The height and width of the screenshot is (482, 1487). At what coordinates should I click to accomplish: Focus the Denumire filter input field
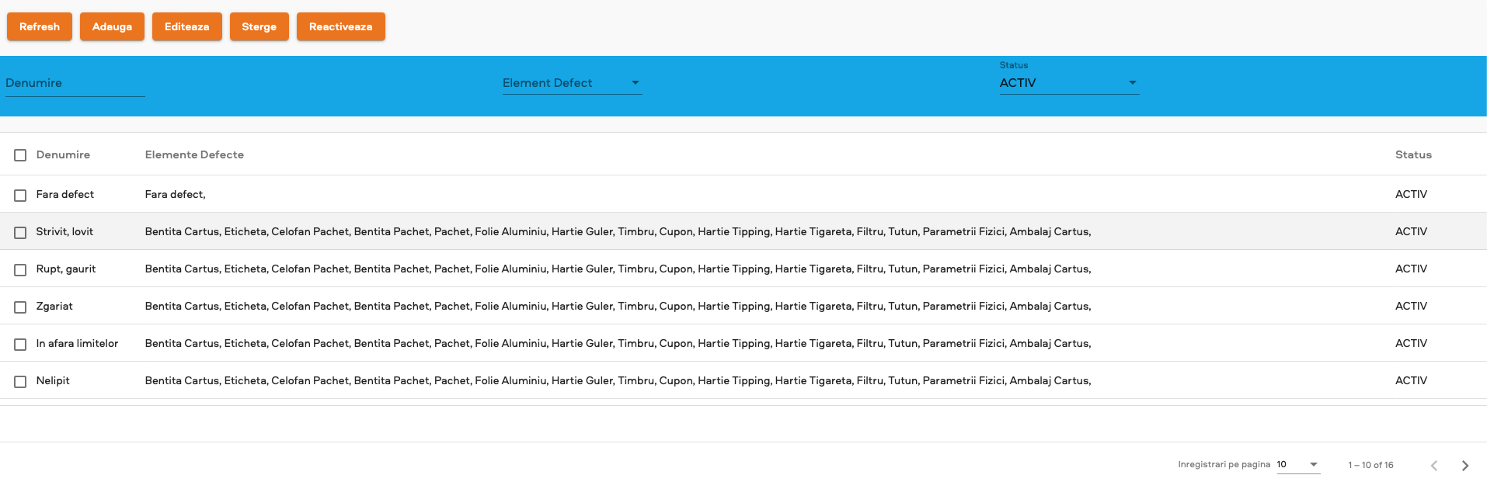point(75,83)
